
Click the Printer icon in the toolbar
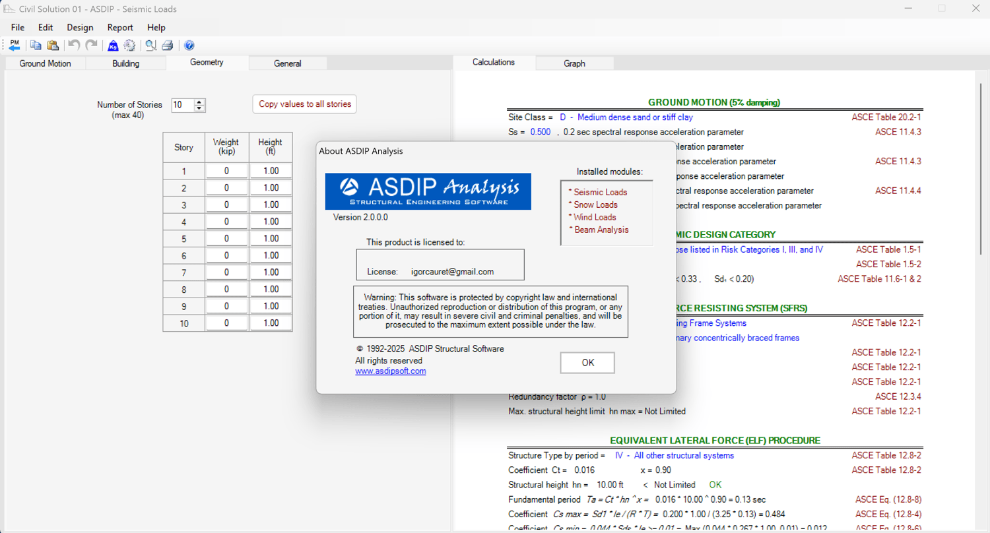pyautogui.click(x=168, y=46)
